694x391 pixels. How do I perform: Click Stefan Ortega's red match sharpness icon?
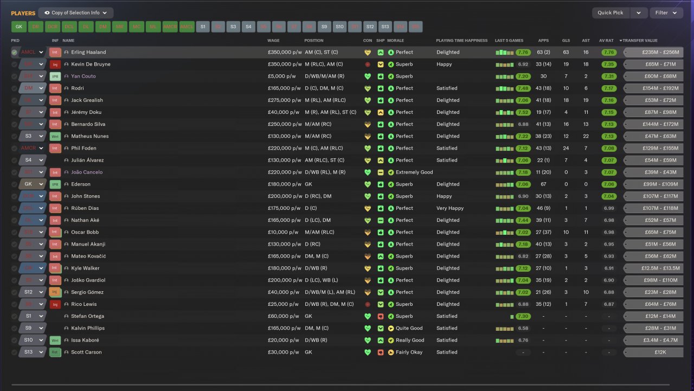click(x=381, y=317)
